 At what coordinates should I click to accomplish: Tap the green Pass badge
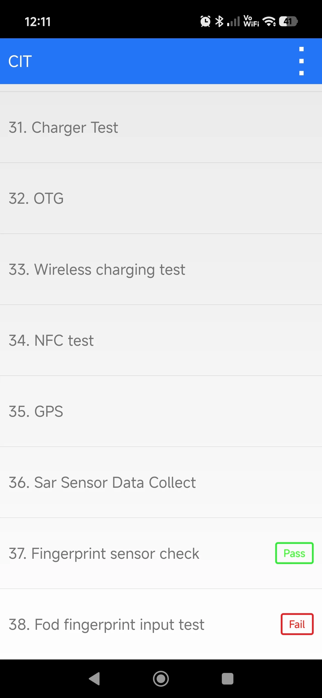(294, 553)
